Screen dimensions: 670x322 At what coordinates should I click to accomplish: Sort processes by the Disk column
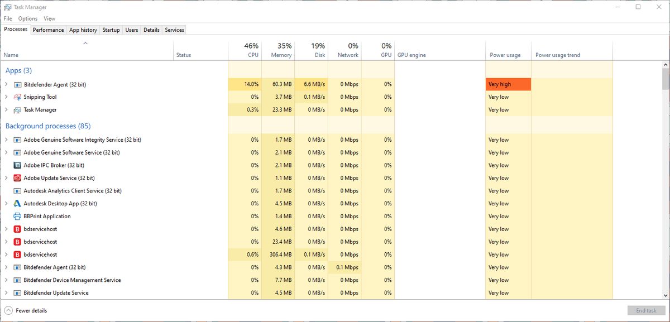pyautogui.click(x=312, y=50)
